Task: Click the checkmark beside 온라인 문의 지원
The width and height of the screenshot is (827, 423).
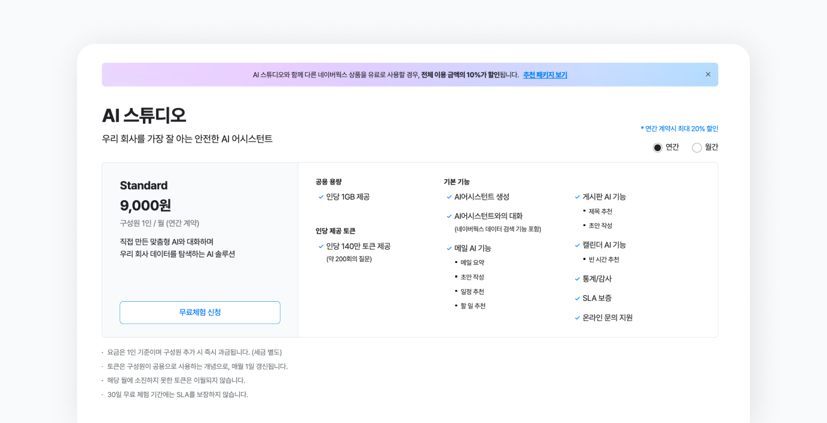Action: (x=577, y=318)
